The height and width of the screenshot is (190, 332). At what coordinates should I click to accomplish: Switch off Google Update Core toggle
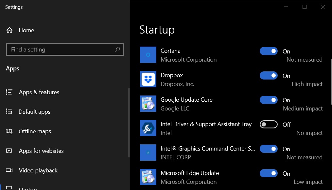click(x=269, y=100)
